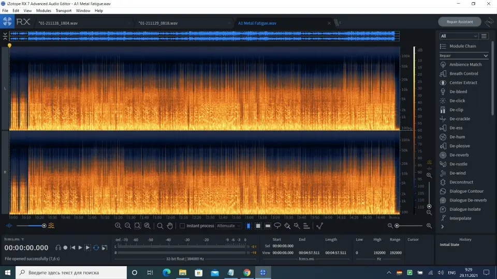Toggle the time selection tool

[x=248, y=226]
